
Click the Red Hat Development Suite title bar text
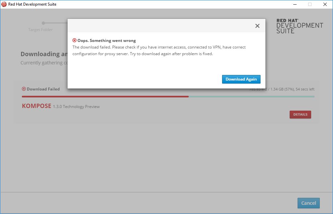32,4
